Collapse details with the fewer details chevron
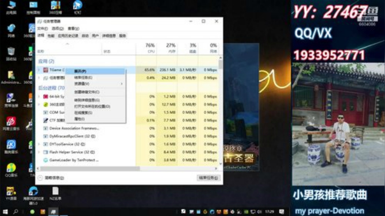385x216 pixels. pos(40,178)
